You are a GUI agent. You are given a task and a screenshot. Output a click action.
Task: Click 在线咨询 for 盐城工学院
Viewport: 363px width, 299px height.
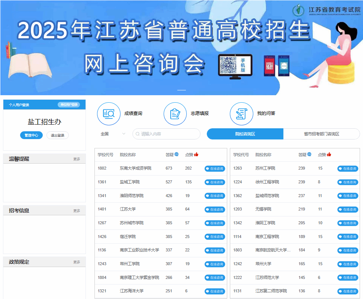(x=215, y=182)
